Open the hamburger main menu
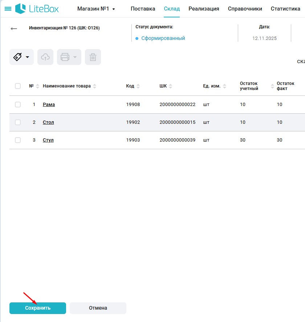 click(8, 9)
